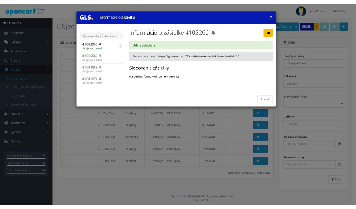View order 5 with the eye button
Image resolution: width=356 pixels, height=209 pixels.
coord(258,125)
